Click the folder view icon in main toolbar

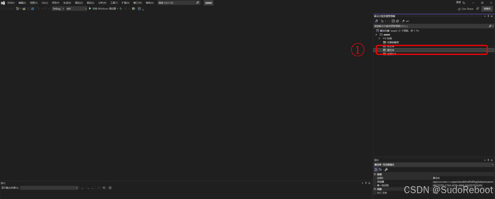click(133, 8)
